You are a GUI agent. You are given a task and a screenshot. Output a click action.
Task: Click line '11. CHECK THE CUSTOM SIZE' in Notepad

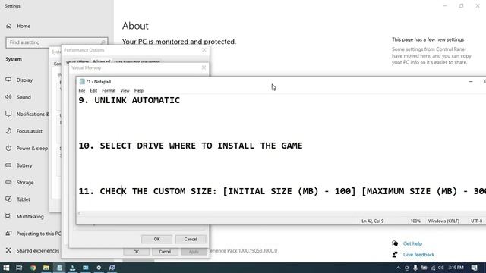coord(282,191)
